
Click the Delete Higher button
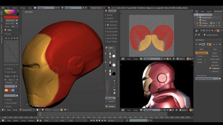[x=215, y=59]
